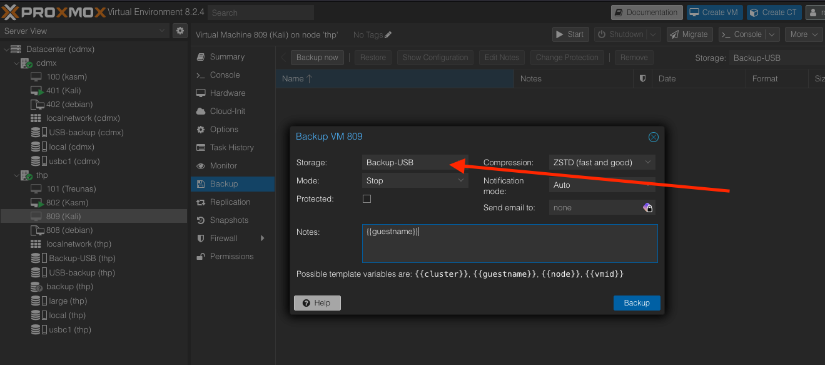The width and height of the screenshot is (825, 365).
Task: Expand the Compression dropdown
Action: pyautogui.click(x=602, y=163)
